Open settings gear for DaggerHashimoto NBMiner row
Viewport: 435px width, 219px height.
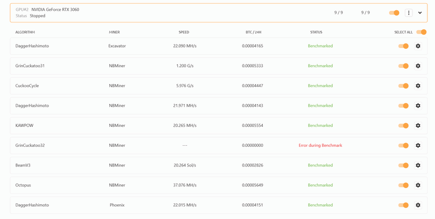click(418, 106)
